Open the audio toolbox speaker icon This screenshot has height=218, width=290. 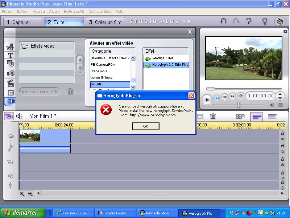(x=19, y=116)
